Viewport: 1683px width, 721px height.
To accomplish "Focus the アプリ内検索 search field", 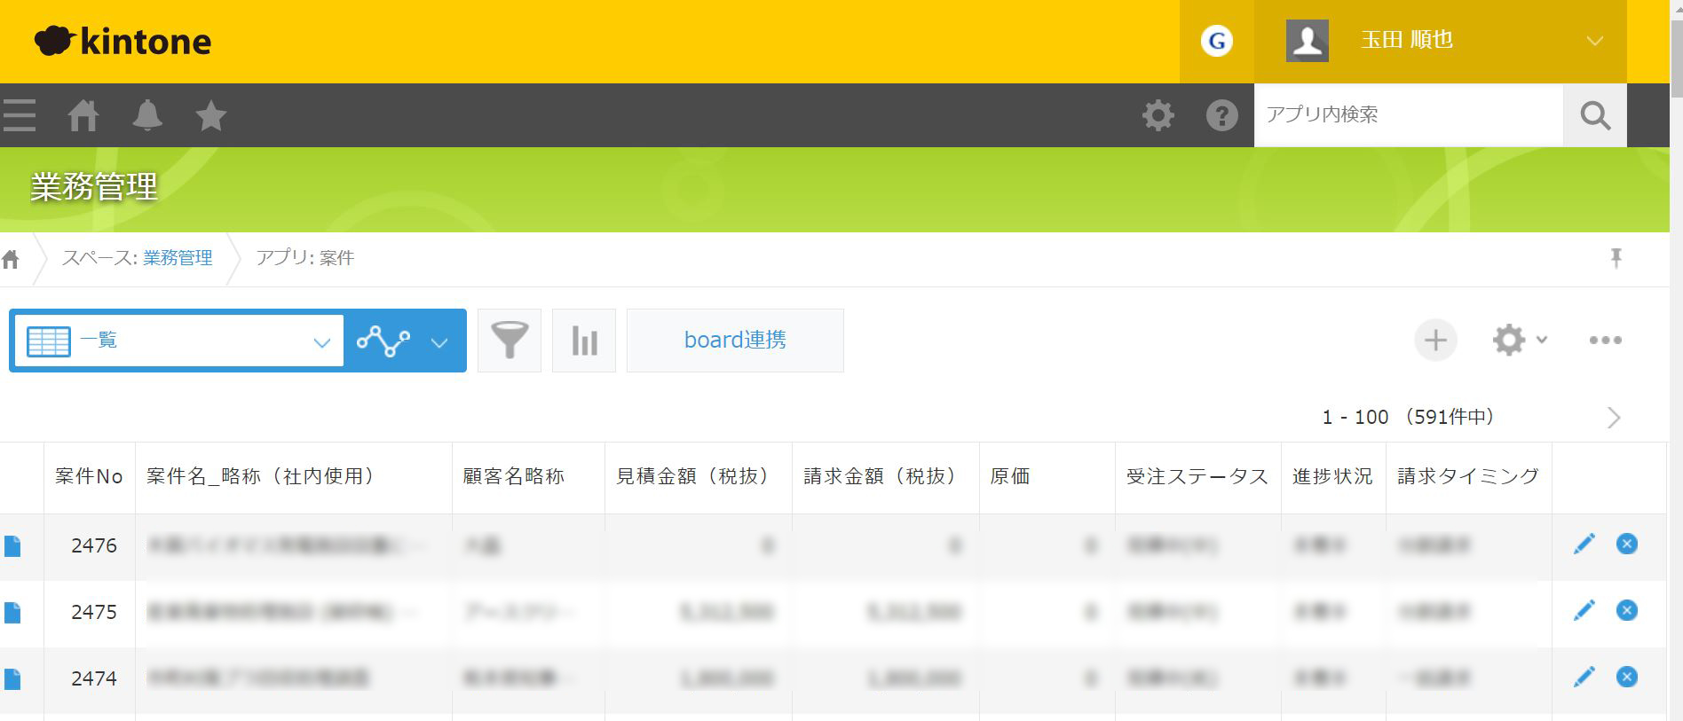I will [x=1408, y=115].
